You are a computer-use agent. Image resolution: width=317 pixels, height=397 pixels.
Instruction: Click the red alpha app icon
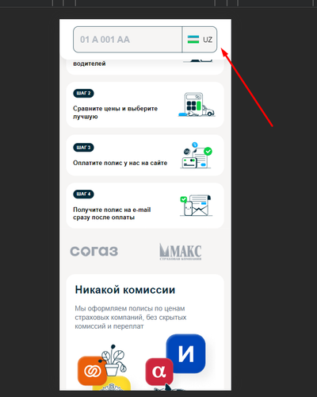point(159,372)
